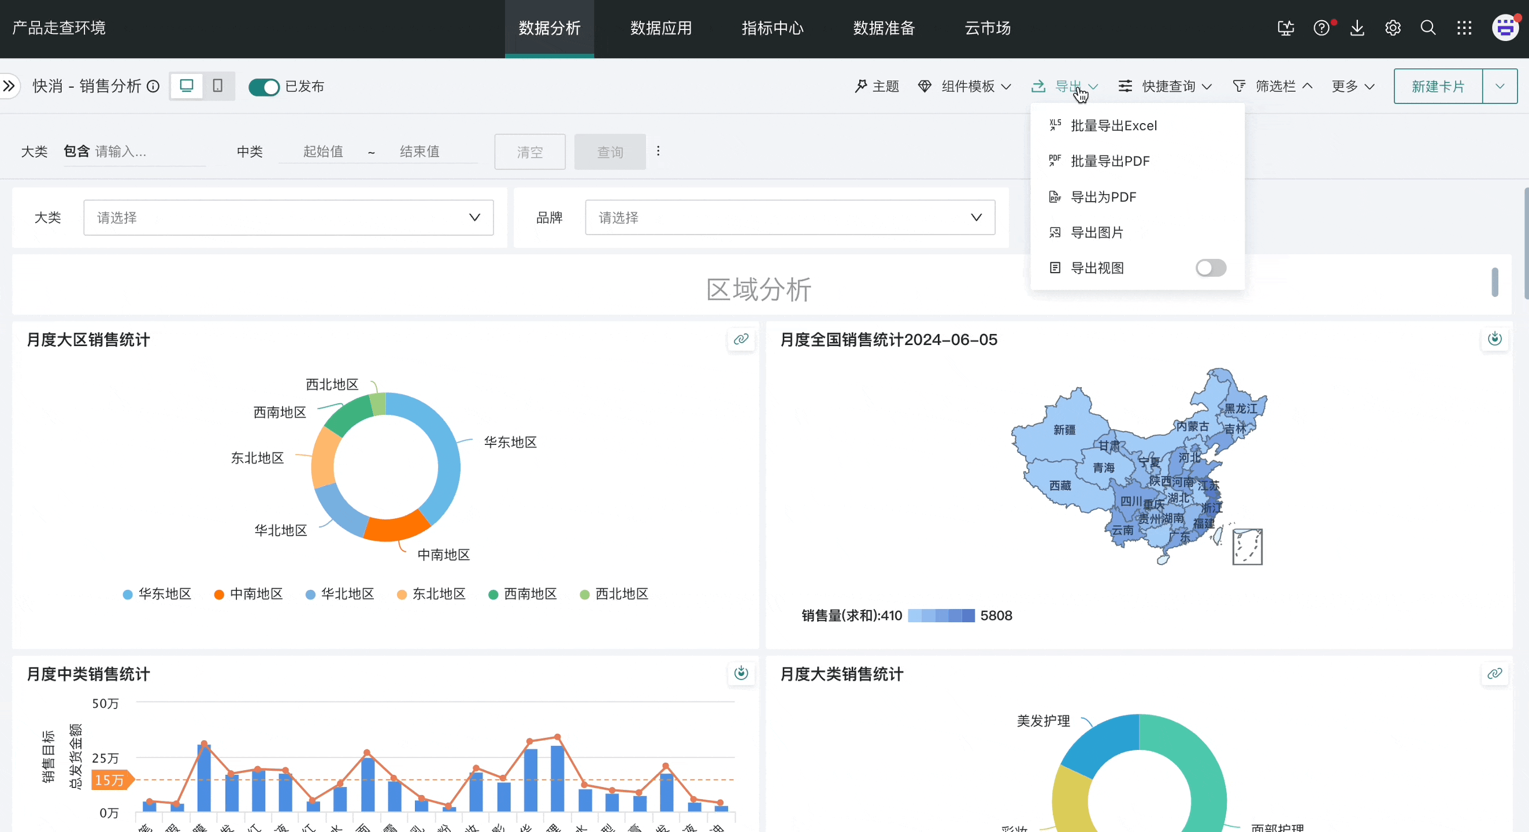This screenshot has height=832, width=1529.
Task: Open the settings gear icon
Action: click(1393, 28)
